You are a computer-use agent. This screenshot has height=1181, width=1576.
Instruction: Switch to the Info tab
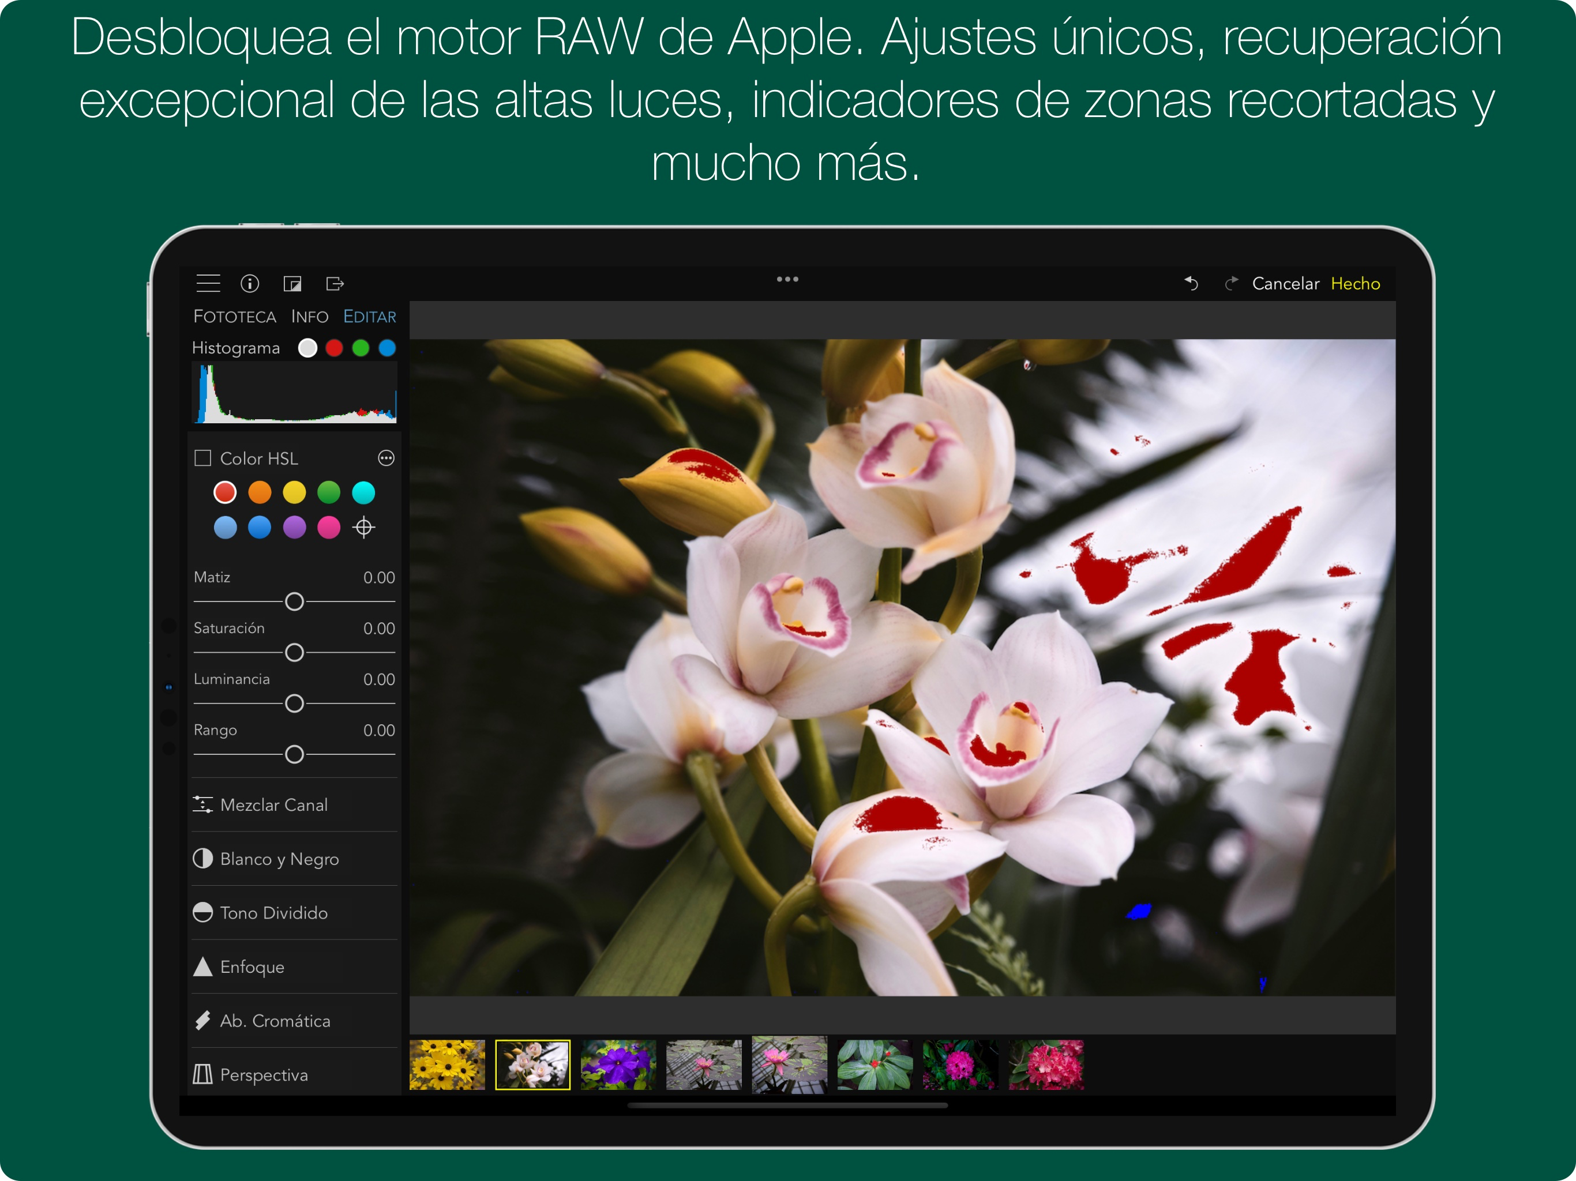coord(309,316)
